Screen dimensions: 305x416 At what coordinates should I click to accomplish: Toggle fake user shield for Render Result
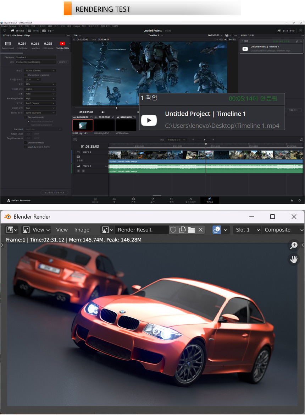pyautogui.click(x=173, y=230)
